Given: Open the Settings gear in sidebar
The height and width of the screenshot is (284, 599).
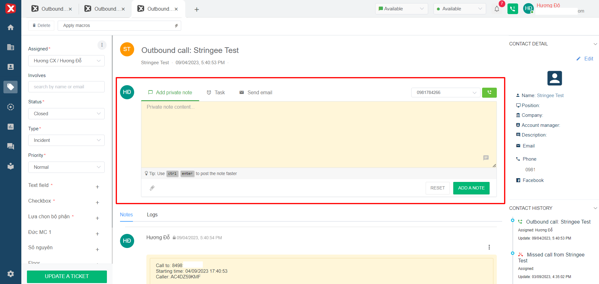Looking at the screenshot, I should pyautogui.click(x=11, y=274).
